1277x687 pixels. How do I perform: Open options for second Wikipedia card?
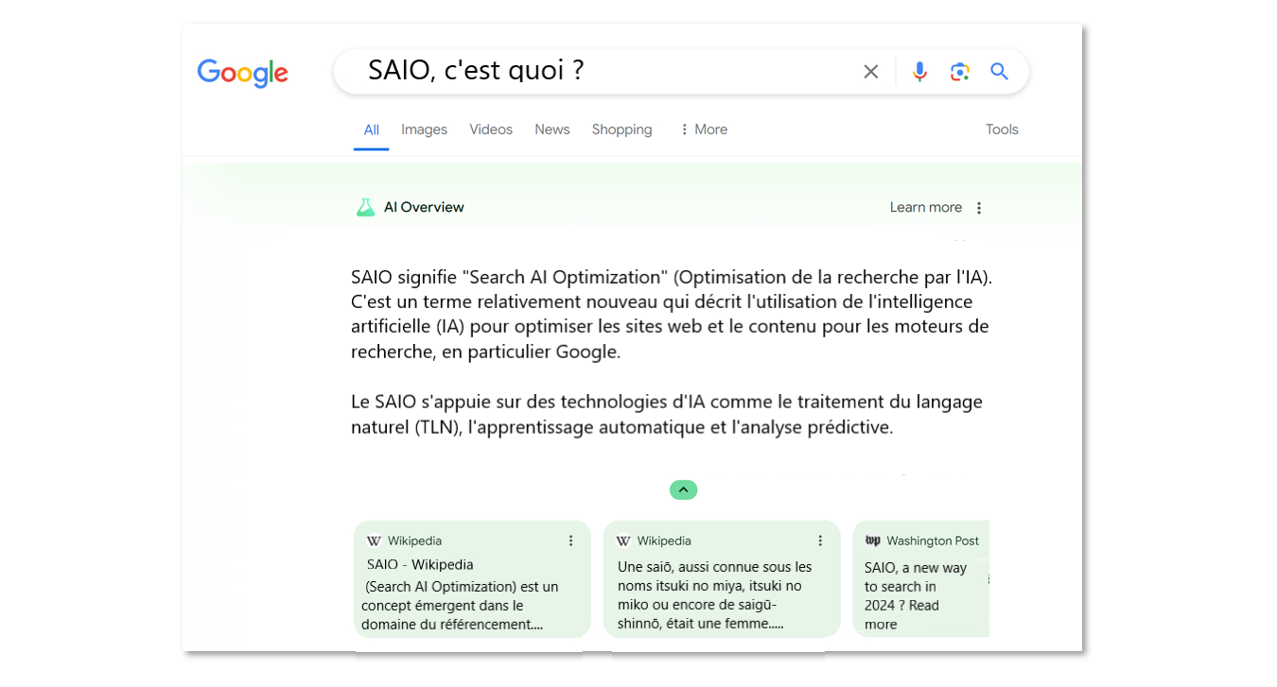tap(820, 541)
